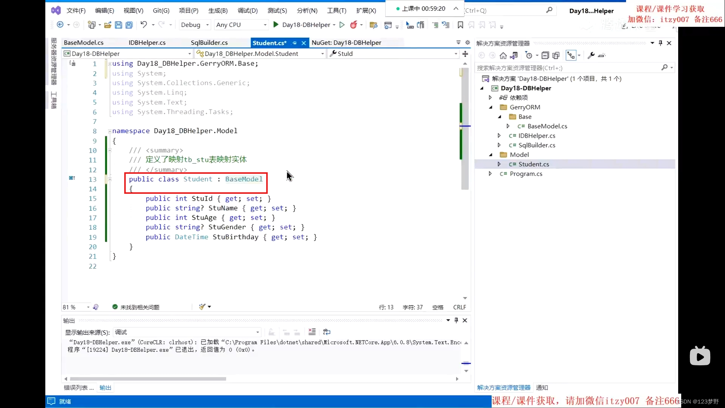Click Start Without Debugging hollow play icon
This screenshot has width=725, height=408.
342,25
